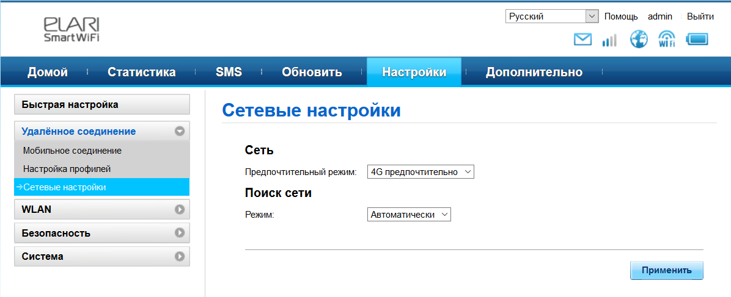Switch to the Статистика tab
The height and width of the screenshot is (297, 731).
click(141, 72)
